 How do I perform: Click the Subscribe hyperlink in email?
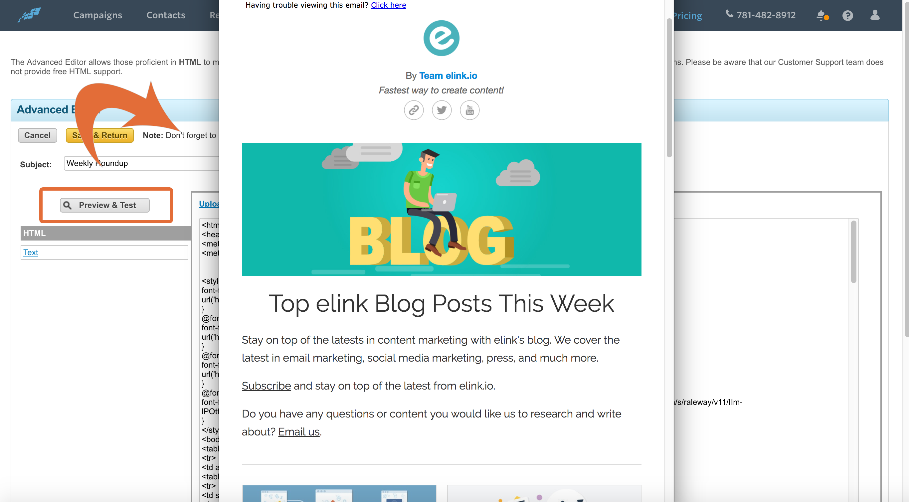coord(266,386)
